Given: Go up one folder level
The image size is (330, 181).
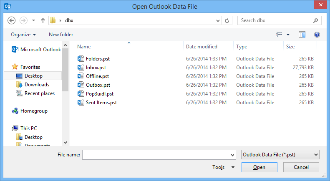Looking at the screenshot, I should (x=43, y=20).
